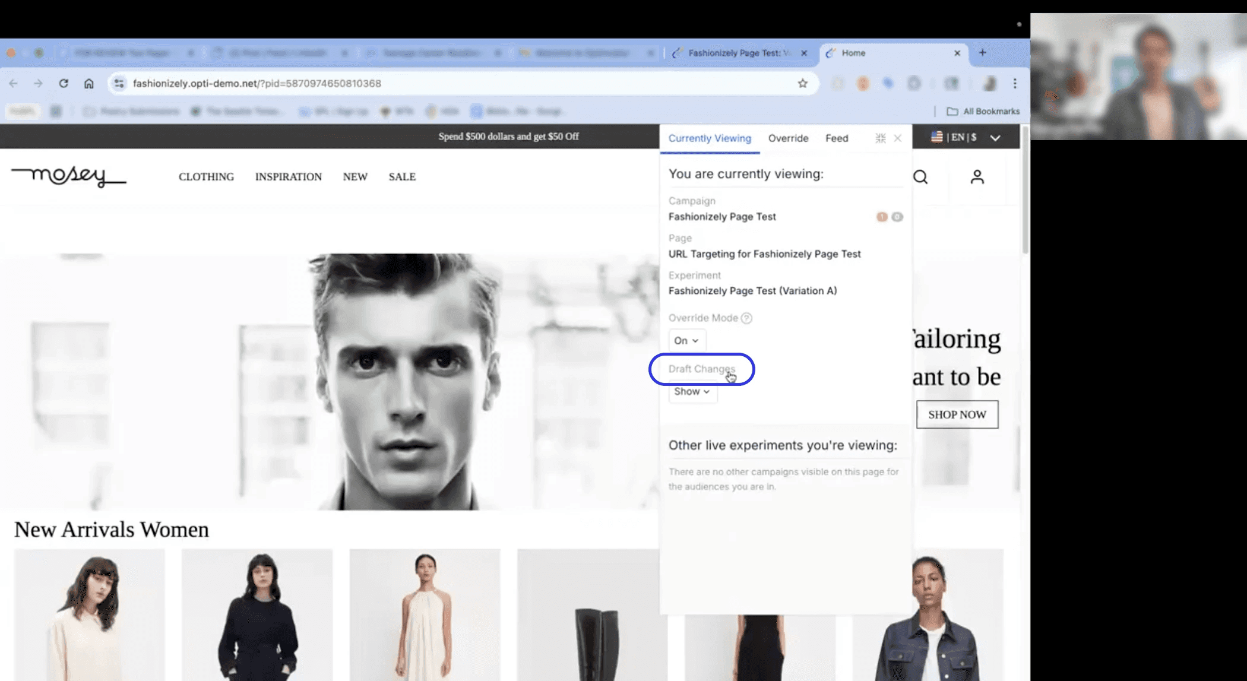The image size is (1247, 681).
Task: Click the site information icon in address bar
Action: click(x=119, y=84)
